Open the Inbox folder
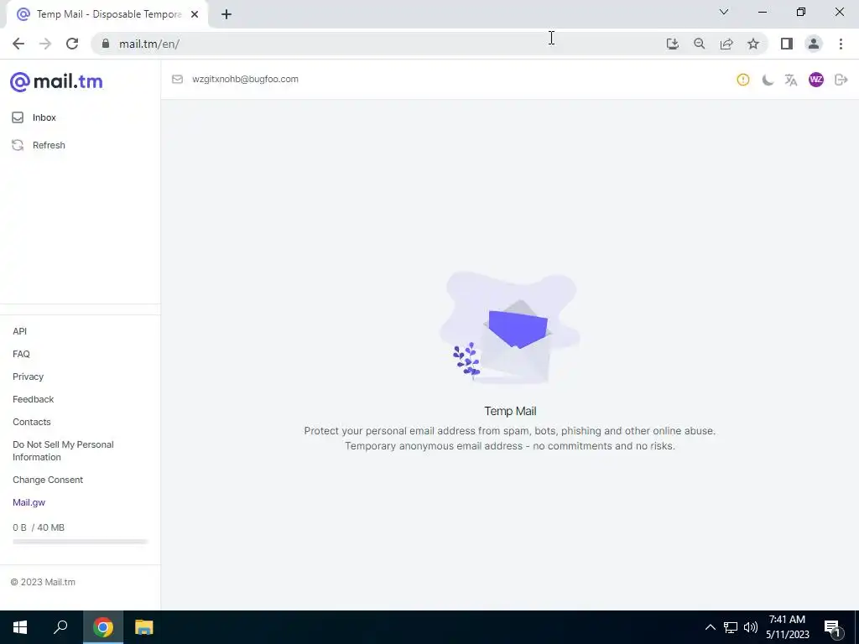Viewport: 859px width, 644px height. (44, 117)
